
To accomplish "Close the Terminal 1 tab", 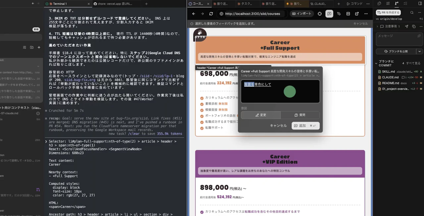I will [x=88, y=4].
